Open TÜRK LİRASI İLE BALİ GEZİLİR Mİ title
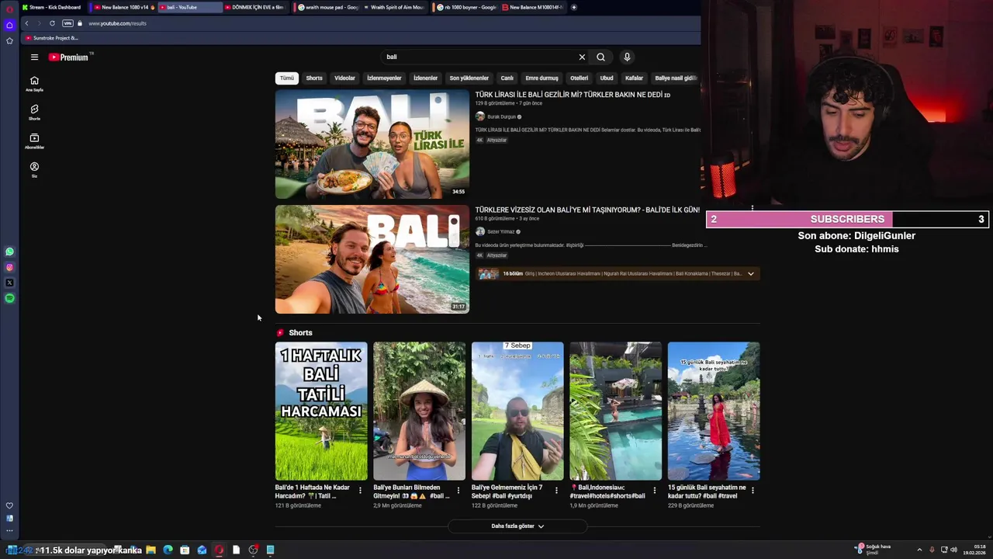Viewport: 993px width, 559px height. 573,95
